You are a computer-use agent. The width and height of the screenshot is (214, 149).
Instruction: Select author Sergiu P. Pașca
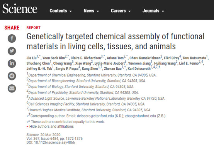(x=67, y=69)
